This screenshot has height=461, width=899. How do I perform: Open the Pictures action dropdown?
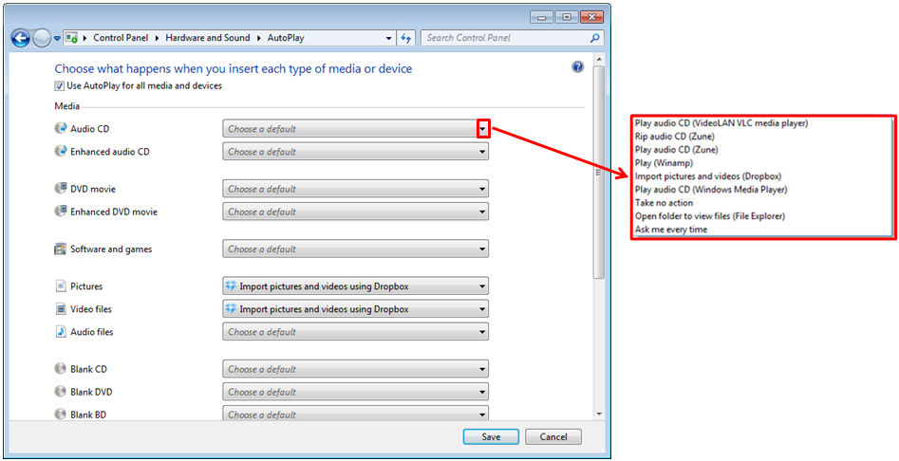[355, 286]
